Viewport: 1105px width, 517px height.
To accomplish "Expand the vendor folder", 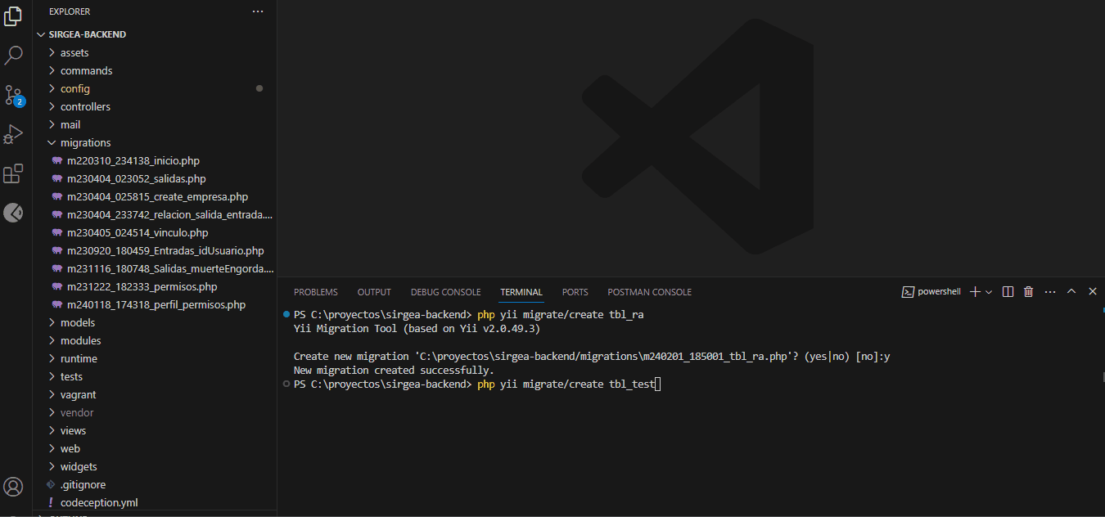I will [x=155, y=412].
